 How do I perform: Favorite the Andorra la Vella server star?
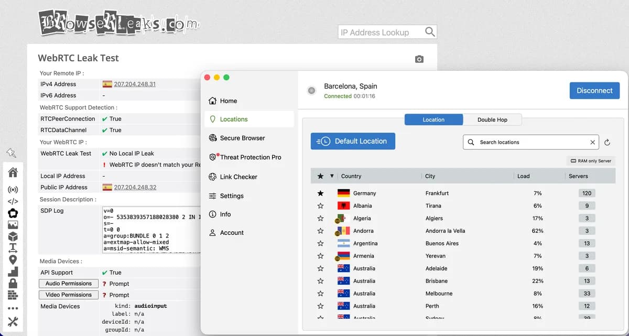[x=320, y=231]
